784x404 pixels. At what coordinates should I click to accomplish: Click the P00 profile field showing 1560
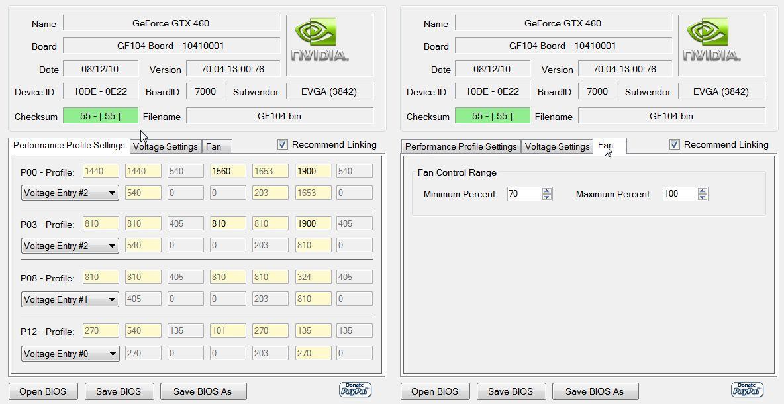pos(228,171)
